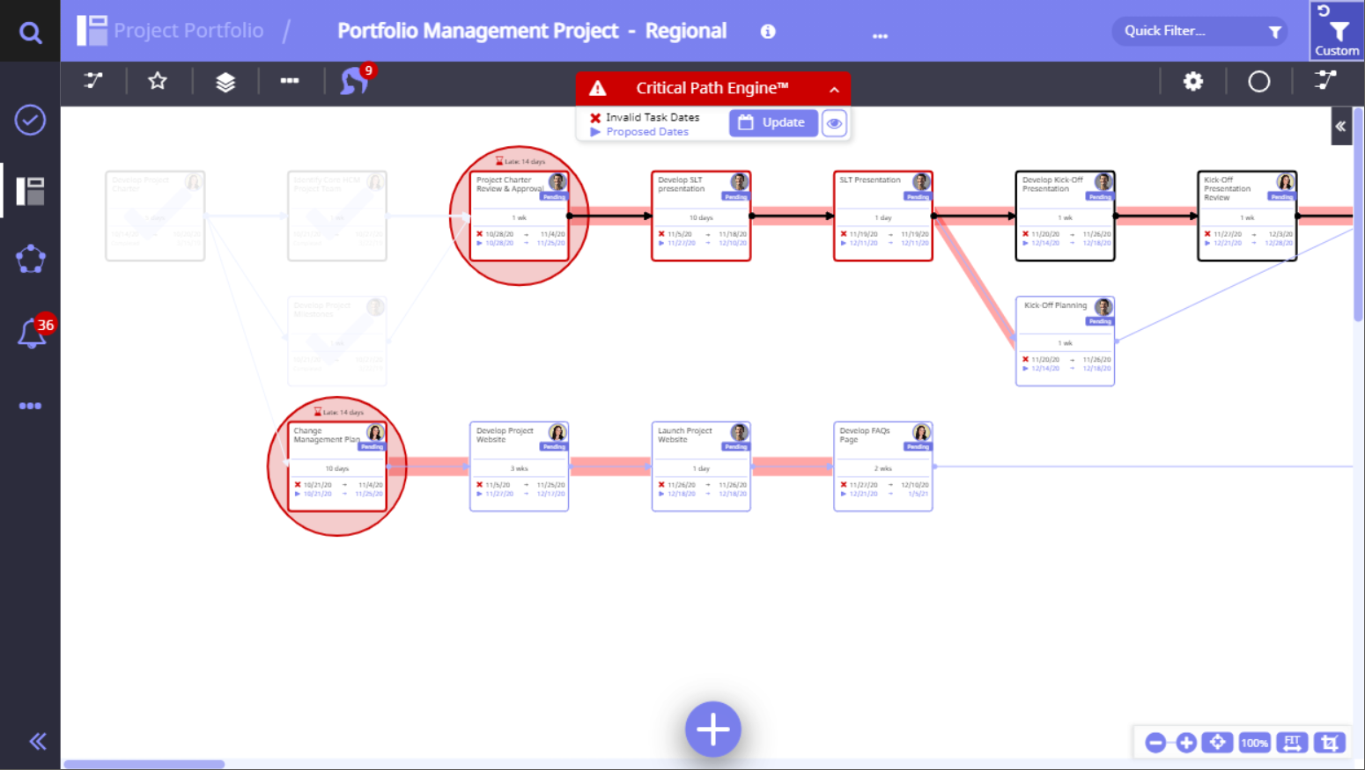Open the notifications bell with 36 alerts
This screenshot has height=770, width=1365.
pyautogui.click(x=32, y=334)
